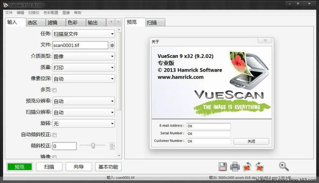Open the 像素位深 dropdown
This screenshot has height=183, width=319.
pyautogui.click(x=84, y=79)
